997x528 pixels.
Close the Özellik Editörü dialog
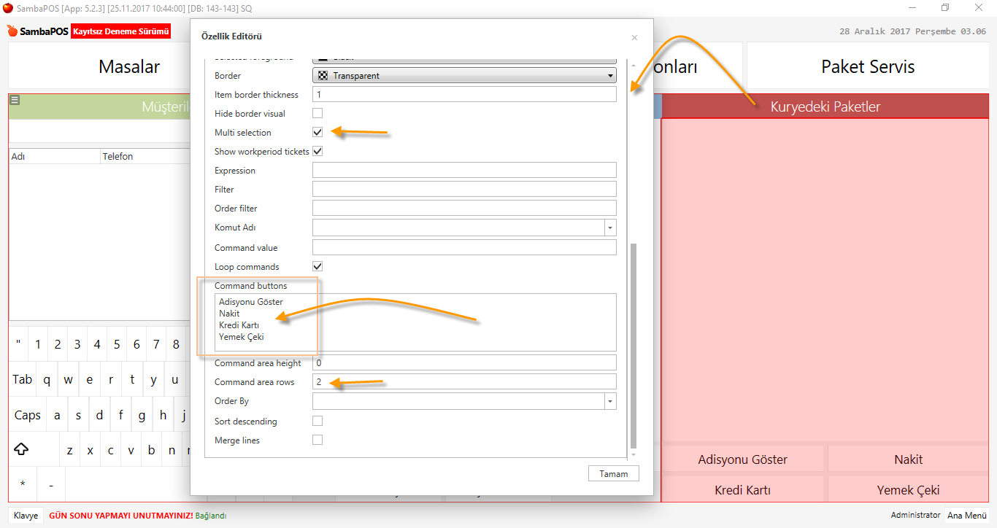[x=634, y=37]
